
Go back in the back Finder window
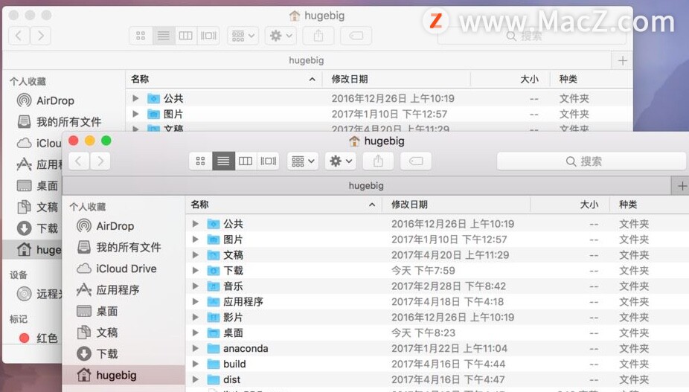click(x=19, y=36)
